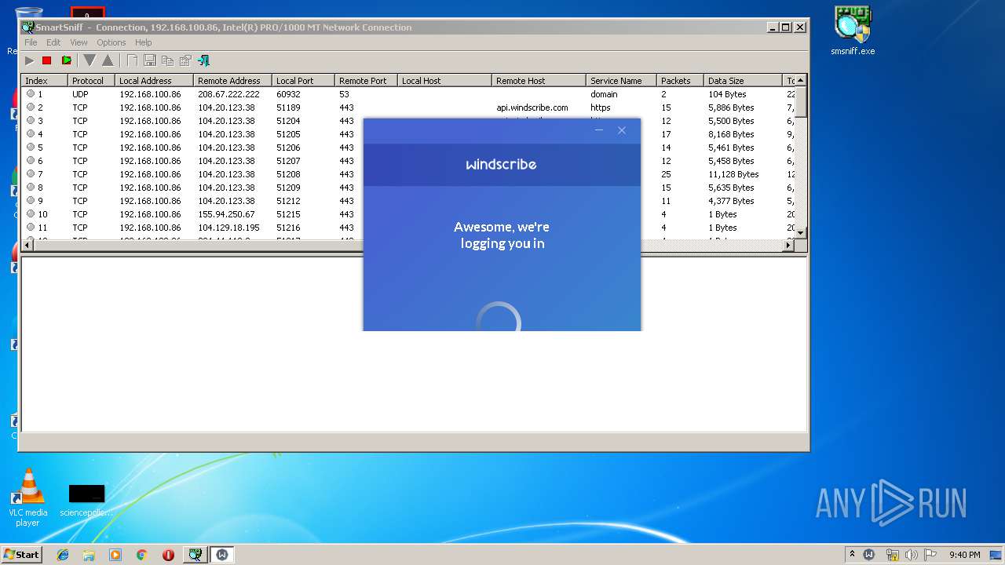This screenshot has height=565, width=1005.
Task: Sort by Remote Port column header
Action: (x=367, y=81)
